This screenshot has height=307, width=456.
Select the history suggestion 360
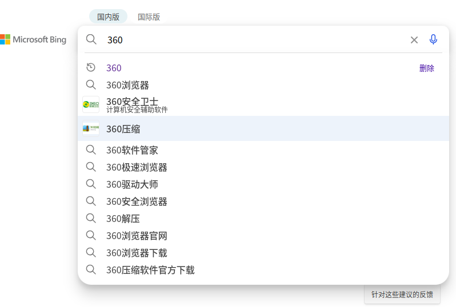tap(263, 68)
